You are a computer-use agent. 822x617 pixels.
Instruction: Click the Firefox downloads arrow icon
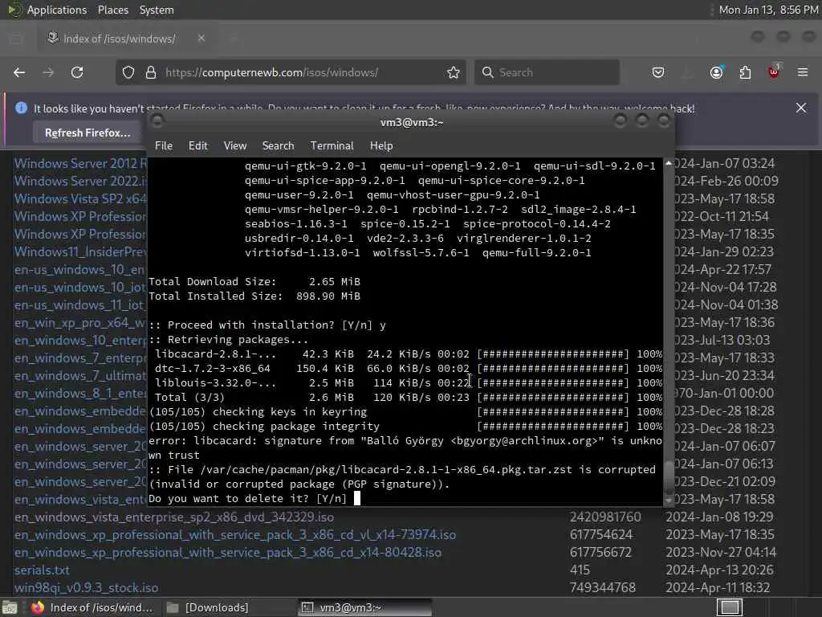[x=687, y=72]
